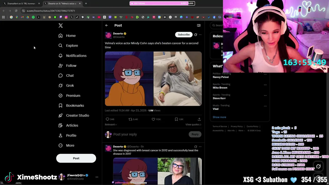Click the reply icon showing 346
Image resolution: width=329 pixels, height=185 pixels.
tap(107, 119)
